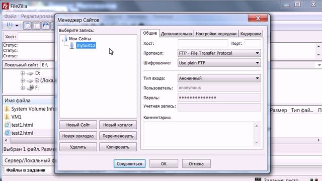Select Мои Сайты root folder
Screen dimensions: 322x181
(x=80, y=39)
